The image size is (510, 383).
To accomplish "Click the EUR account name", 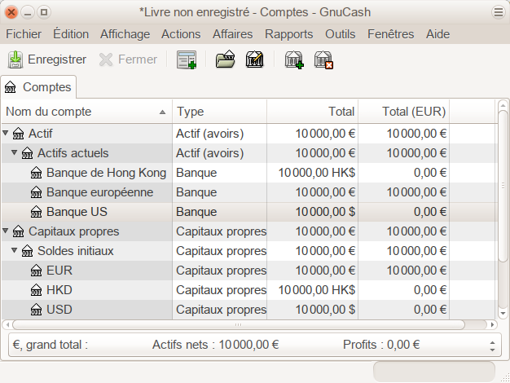I will click(59, 271).
